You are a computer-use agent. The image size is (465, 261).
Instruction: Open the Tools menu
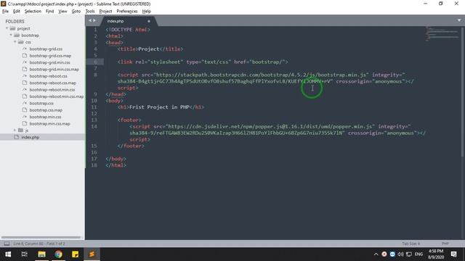[x=90, y=12]
